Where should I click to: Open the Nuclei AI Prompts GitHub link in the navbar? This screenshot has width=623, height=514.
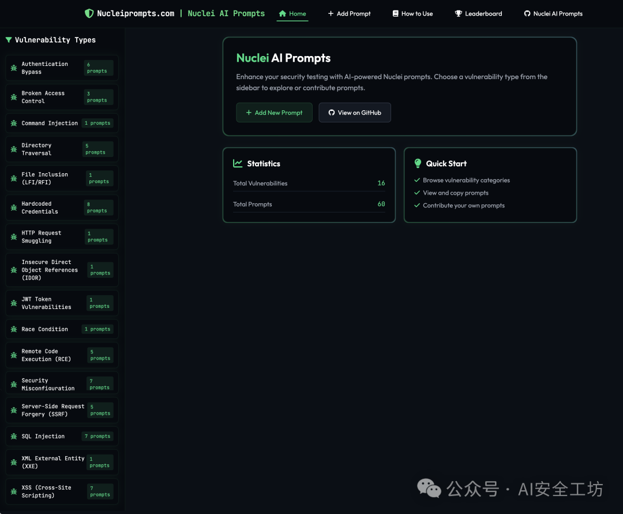pos(553,13)
